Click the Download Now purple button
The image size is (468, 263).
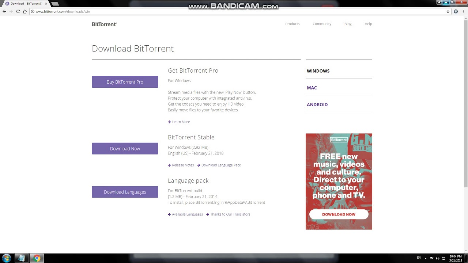click(x=125, y=149)
